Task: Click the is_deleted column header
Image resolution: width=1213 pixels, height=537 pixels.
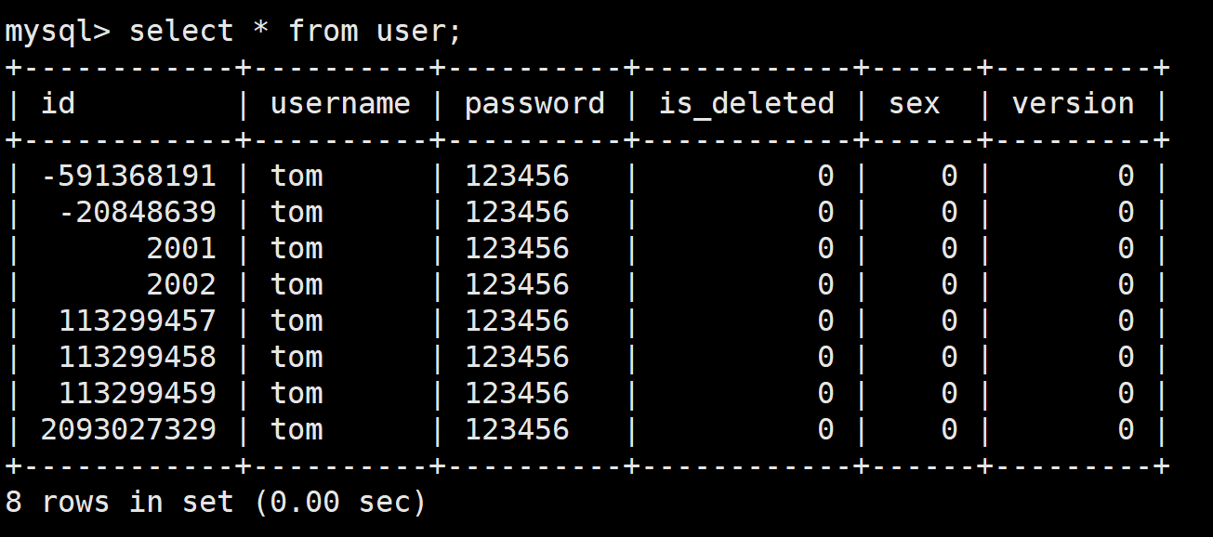Action: click(746, 104)
